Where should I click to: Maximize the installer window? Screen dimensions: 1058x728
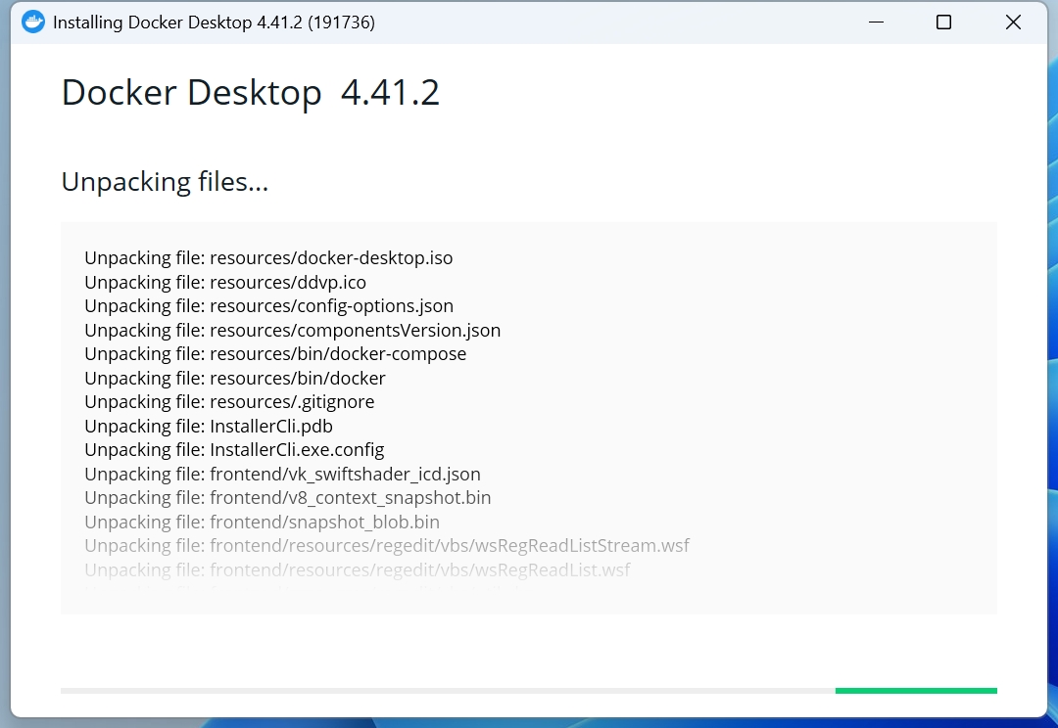coord(943,22)
